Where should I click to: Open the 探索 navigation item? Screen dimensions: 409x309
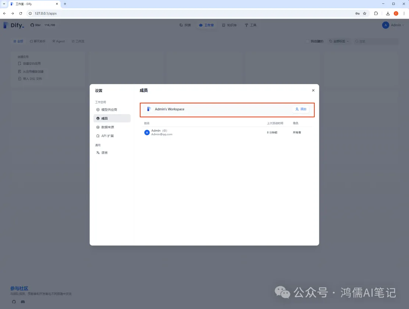(x=185, y=25)
